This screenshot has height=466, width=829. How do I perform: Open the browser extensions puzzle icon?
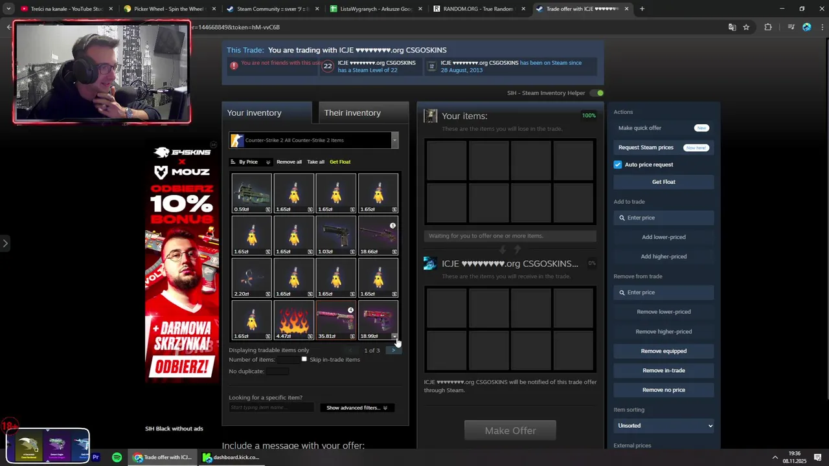pyautogui.click(x=768, y=27)
